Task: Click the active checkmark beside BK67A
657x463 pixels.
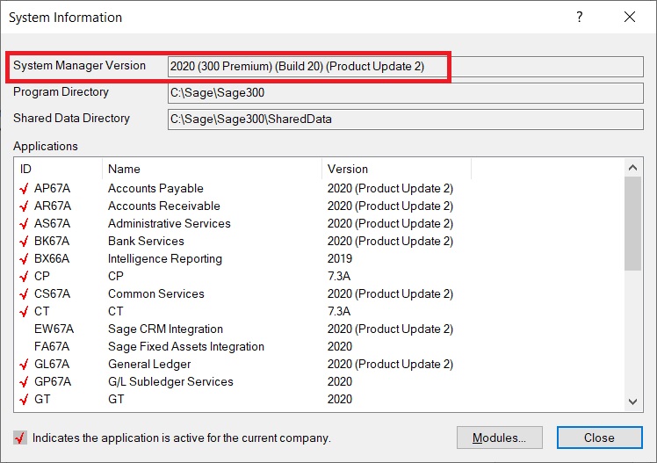Action: (x=24, y=242)
